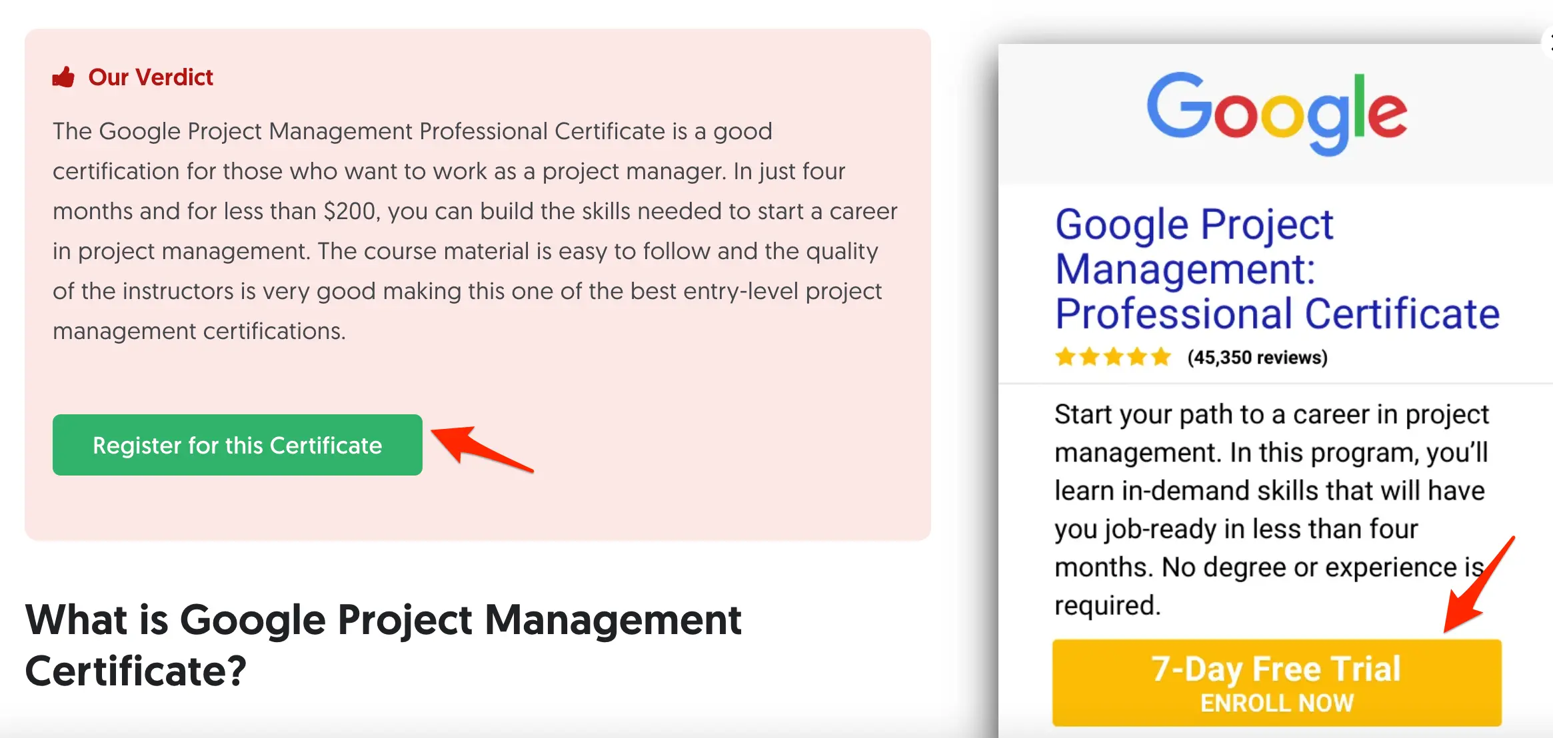Click the Our Verdict heading text

(151, 77)
